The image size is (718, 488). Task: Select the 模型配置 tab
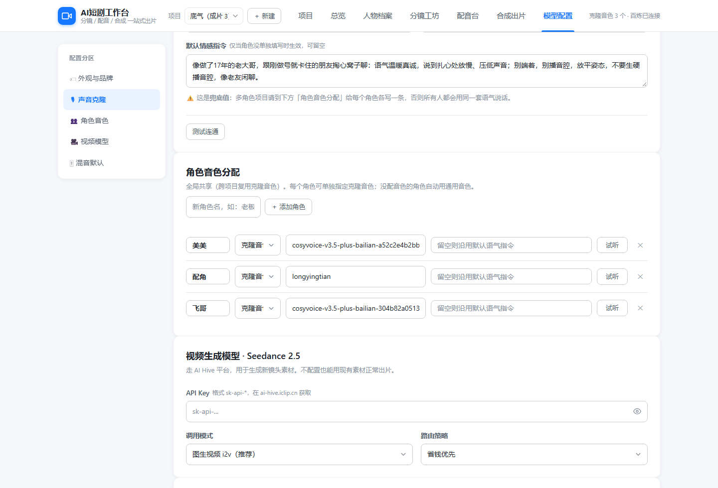click(558, 16)
